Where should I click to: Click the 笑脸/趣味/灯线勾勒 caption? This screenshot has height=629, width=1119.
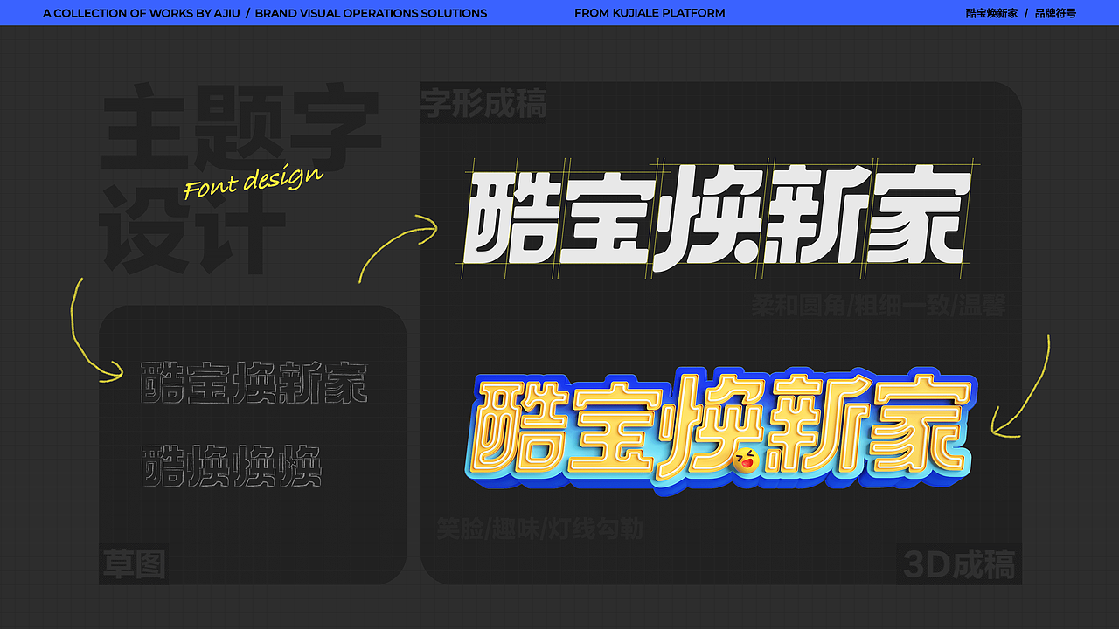click(x=539, y=529)
